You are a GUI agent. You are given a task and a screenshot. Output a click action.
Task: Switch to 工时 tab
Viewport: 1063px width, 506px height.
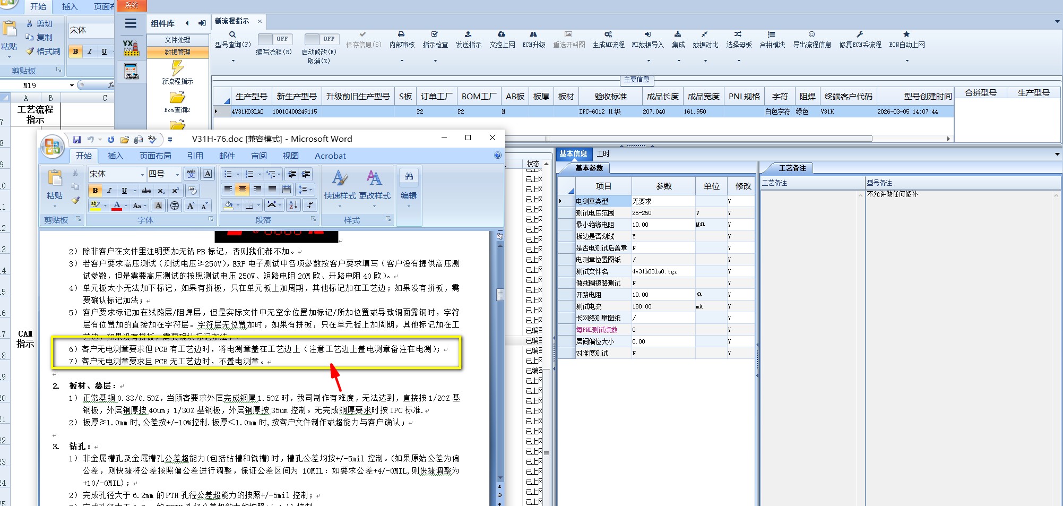603,153
